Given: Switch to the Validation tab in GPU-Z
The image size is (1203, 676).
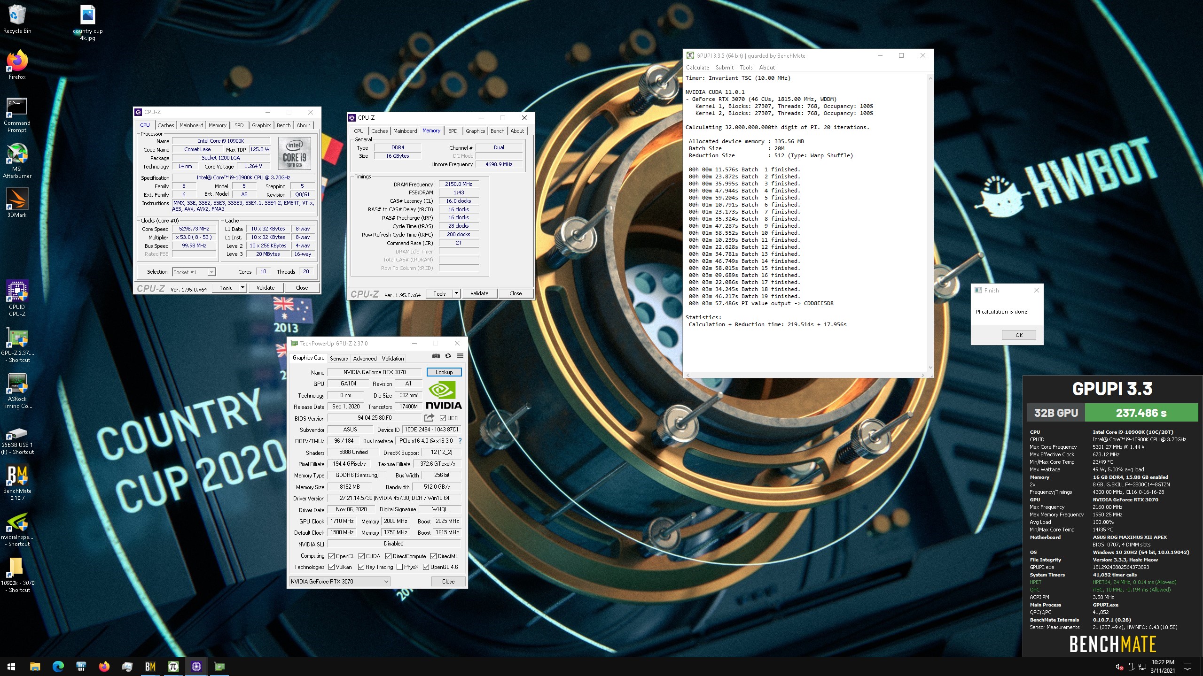Looking at the screenshot, I should [x=392, y=358].
